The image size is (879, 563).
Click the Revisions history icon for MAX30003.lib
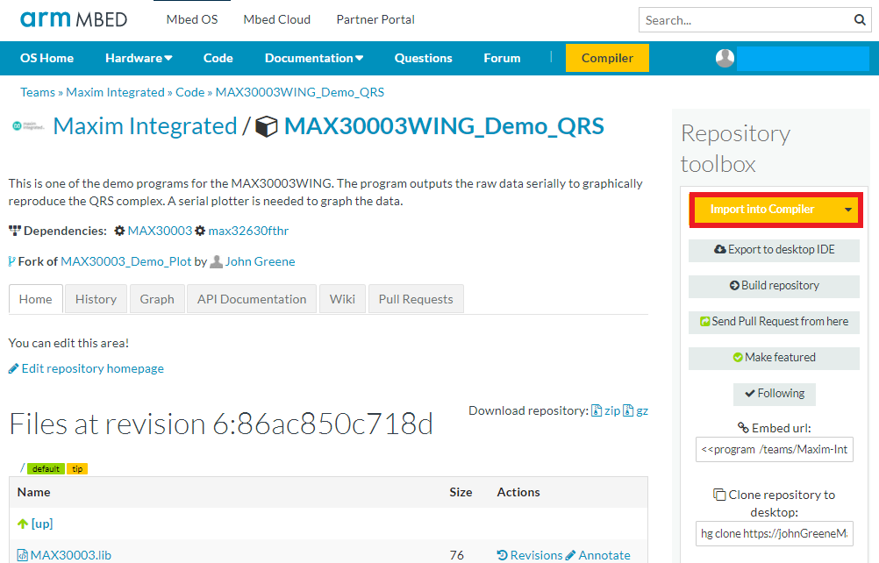pos(503,555)
